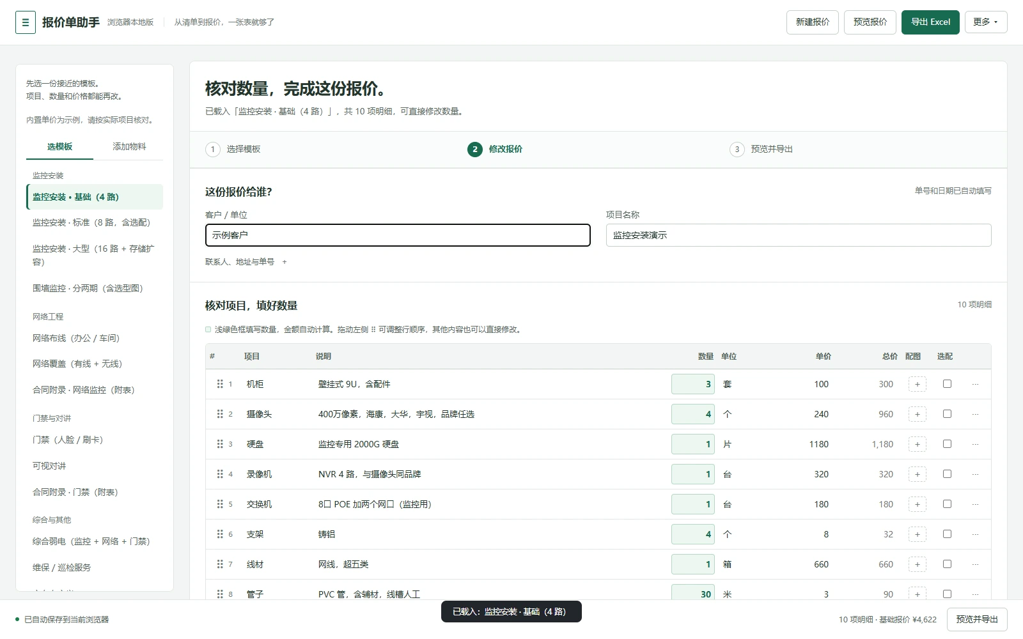Expand 联系人、地址与单号 details
This screenshot has height=639, width=1023.
246,262
